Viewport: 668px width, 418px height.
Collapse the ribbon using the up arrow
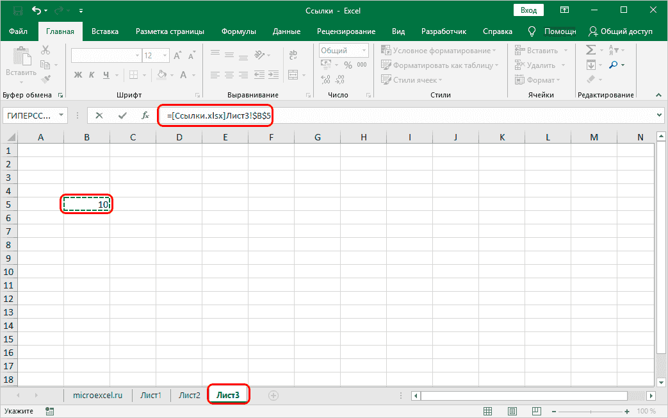click(658, 95)
